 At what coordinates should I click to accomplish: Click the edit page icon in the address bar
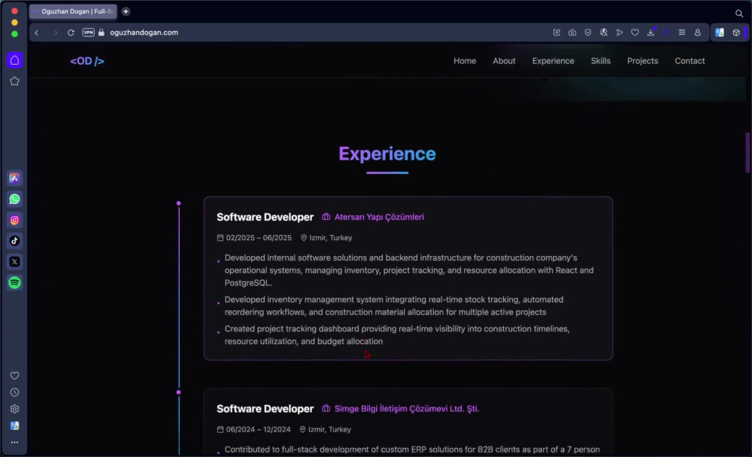pyautogui.click(x=556, y=32)
